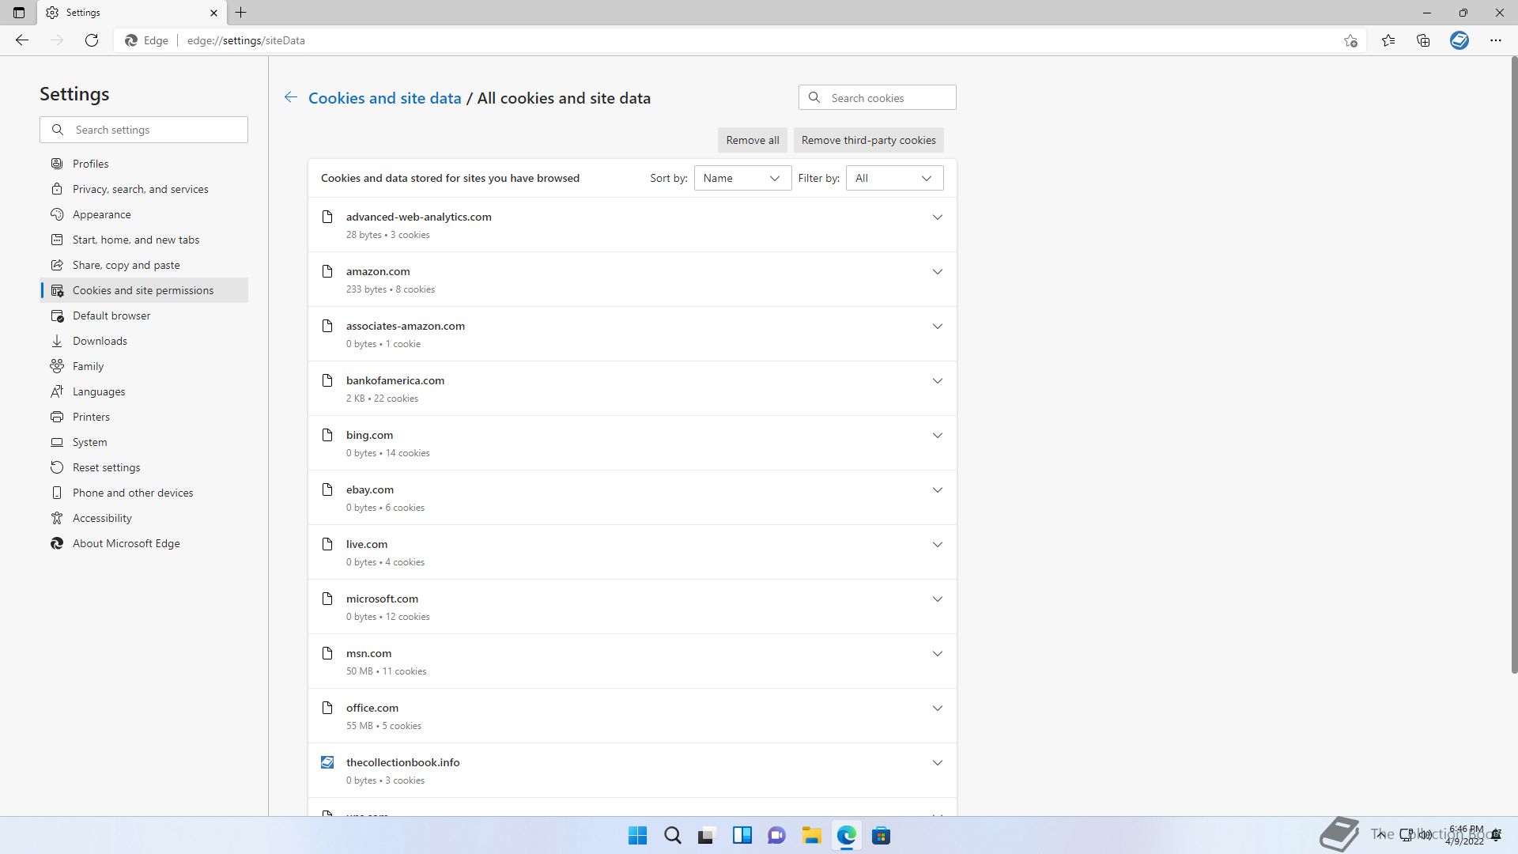Open File Explorer from taskbar
The height and width of the screenshot is (854, 1518).
coord(811,836)
